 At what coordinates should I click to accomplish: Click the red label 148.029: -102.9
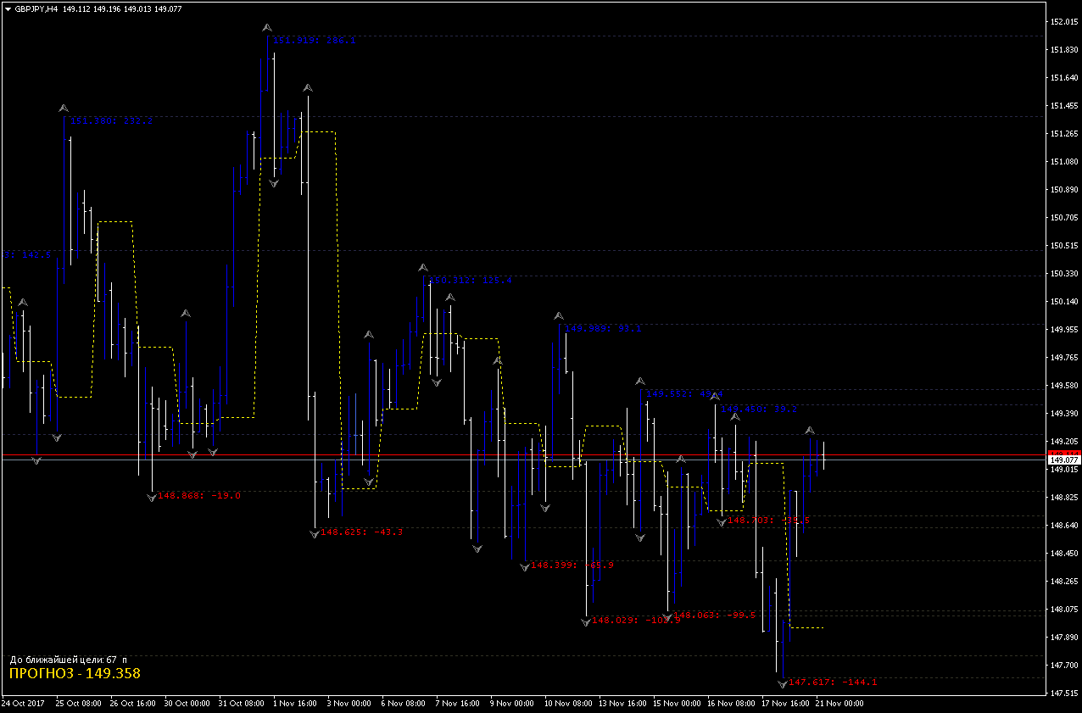coord(636,621)
